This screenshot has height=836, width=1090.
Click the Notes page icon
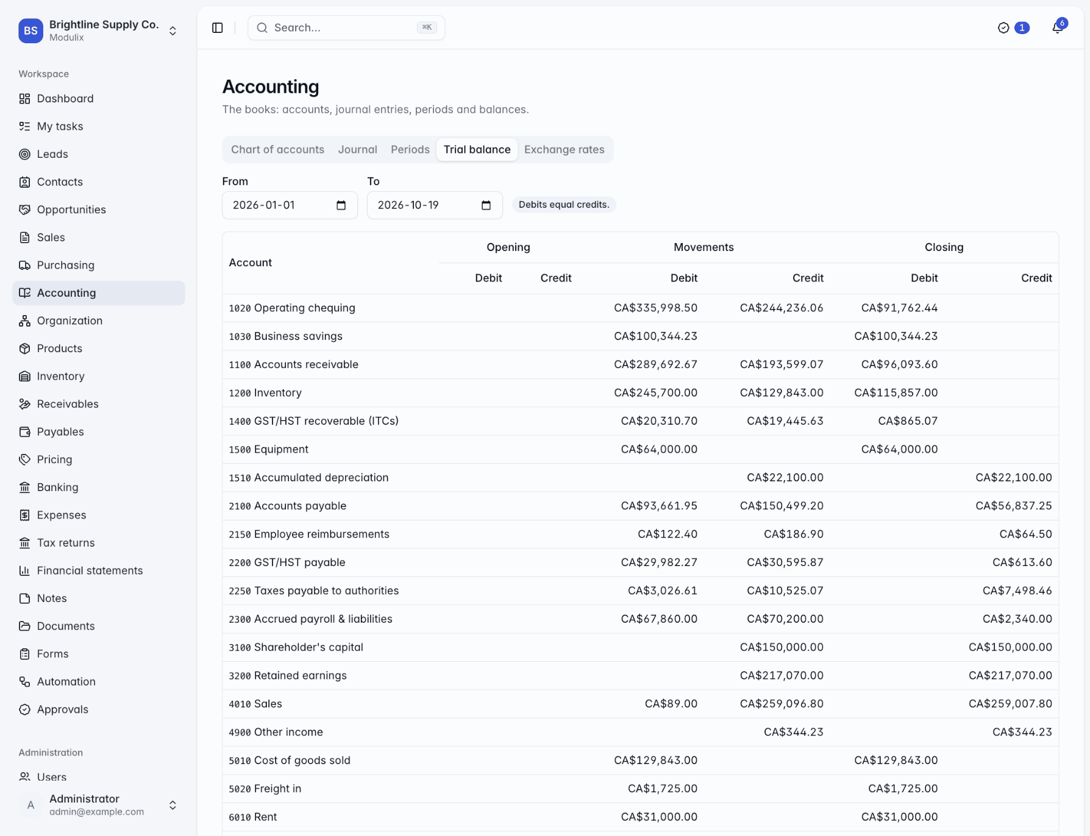24,598
